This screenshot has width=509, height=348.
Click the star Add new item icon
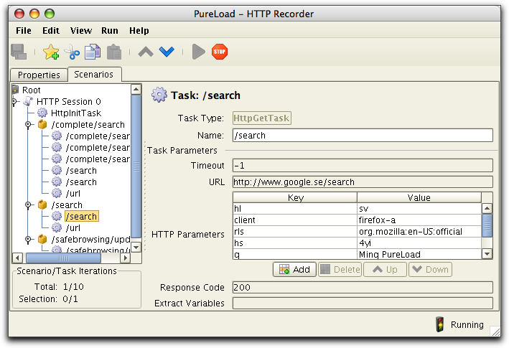[51, 52]
